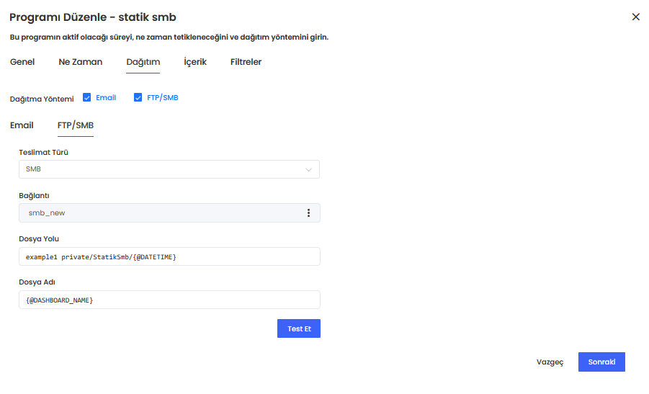
Task: Toggle the FTP/SMB distribution checkbox
Action: [x=138, y=98]
